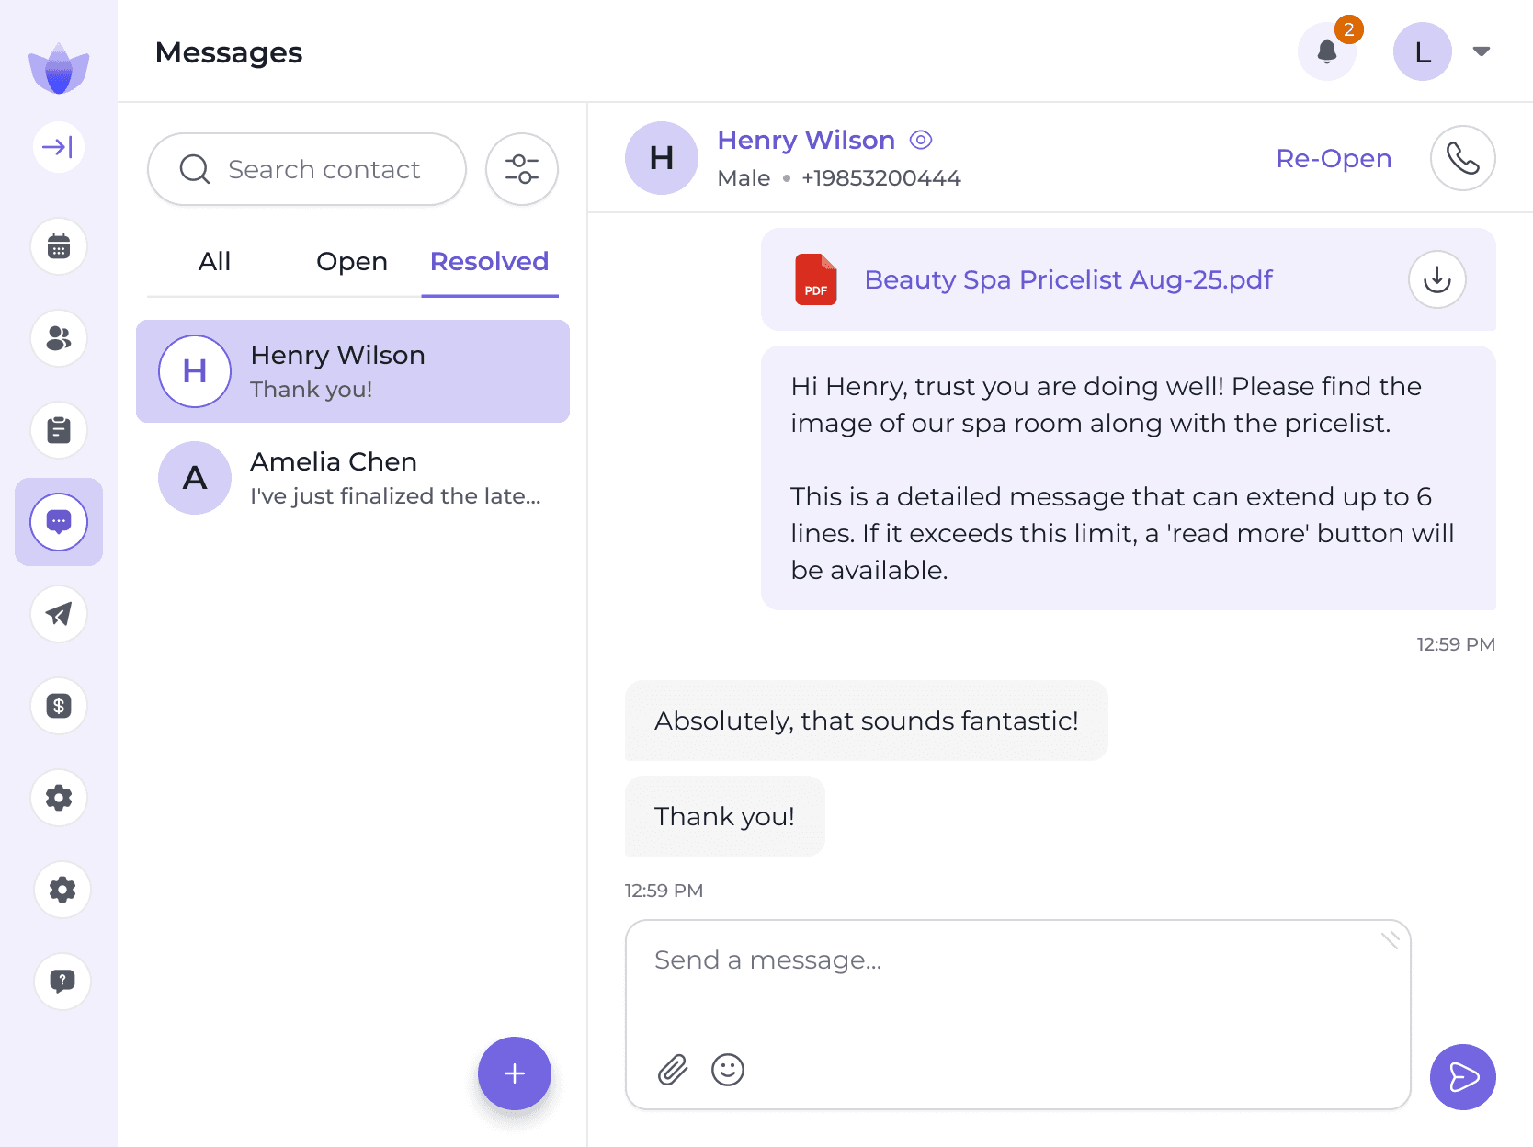Download the Beauty Spa Pricelist PDF
The image size is (1533, 1147).
click(x=1436, y=279)
